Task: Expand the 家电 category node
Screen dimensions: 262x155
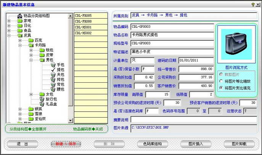Action: click(x=9, y=21)
